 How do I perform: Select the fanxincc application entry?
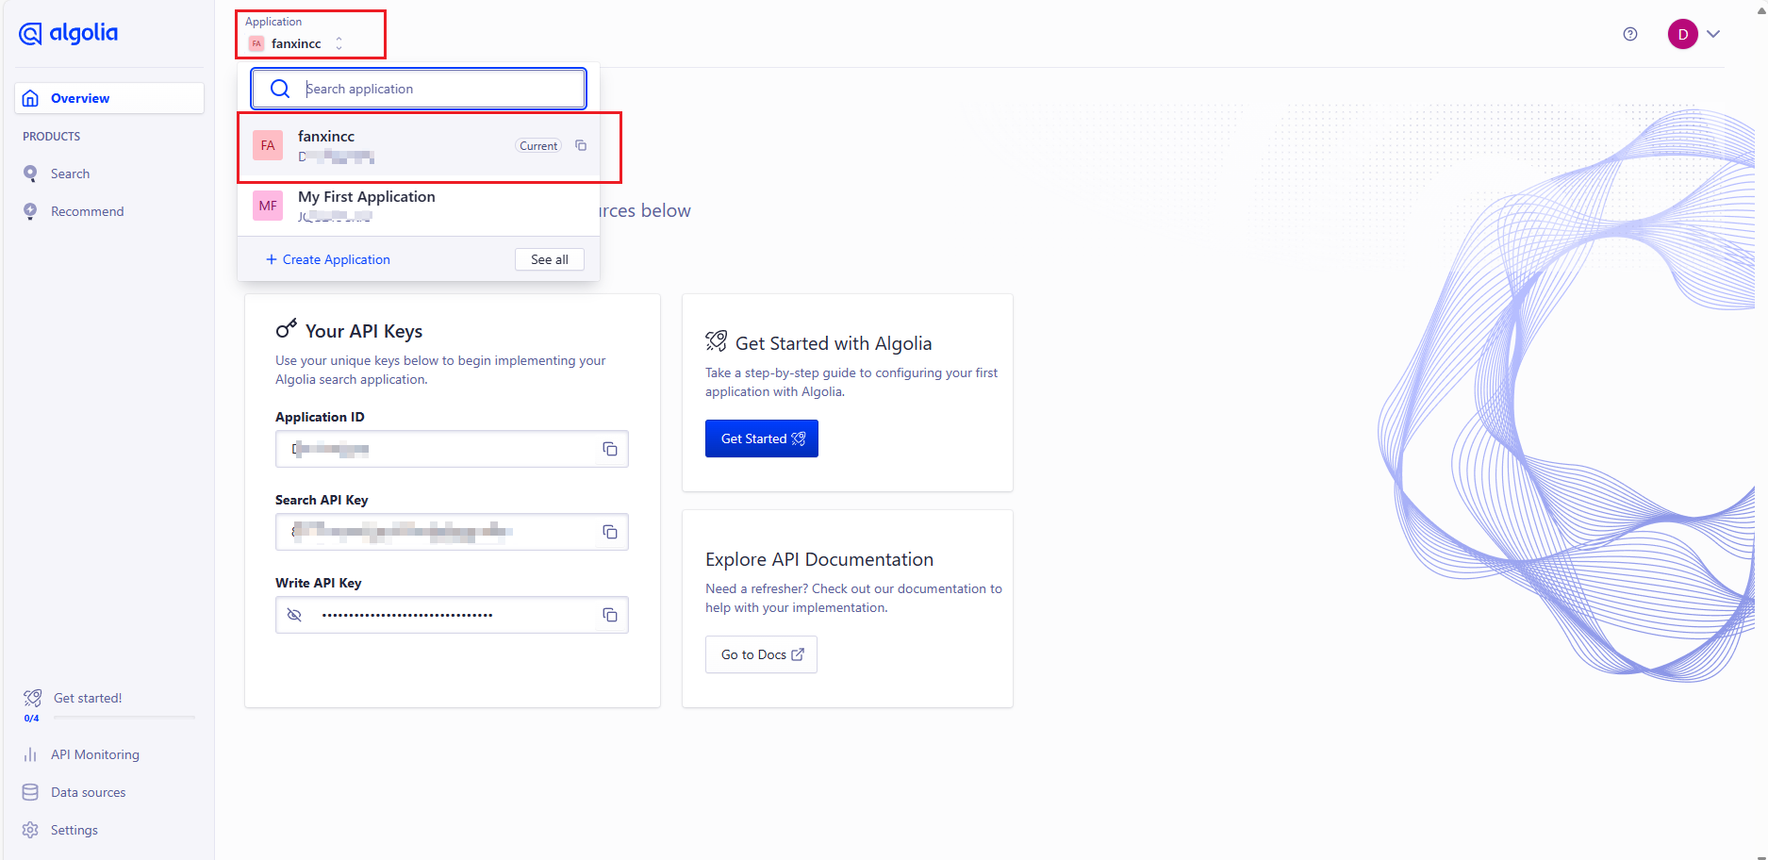(419, 146)
